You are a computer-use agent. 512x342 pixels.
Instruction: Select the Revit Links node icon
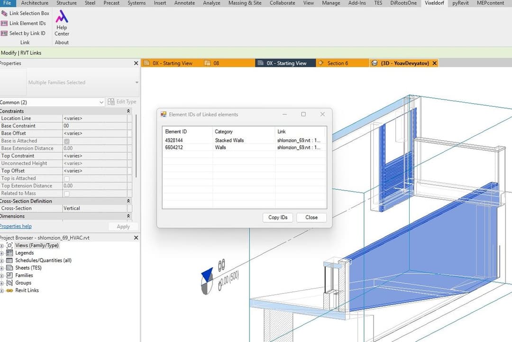coord(9,290)
